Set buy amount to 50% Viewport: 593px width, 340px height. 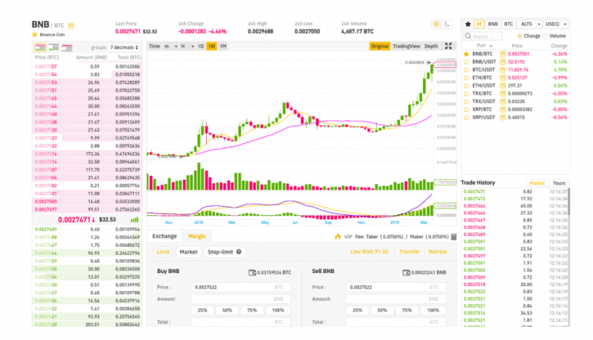228,310
